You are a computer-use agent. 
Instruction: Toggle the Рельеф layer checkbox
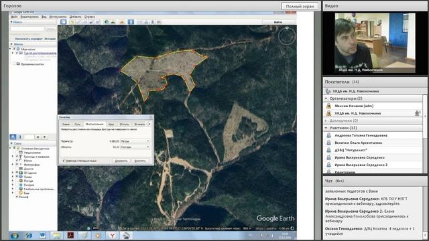(17, 197)
